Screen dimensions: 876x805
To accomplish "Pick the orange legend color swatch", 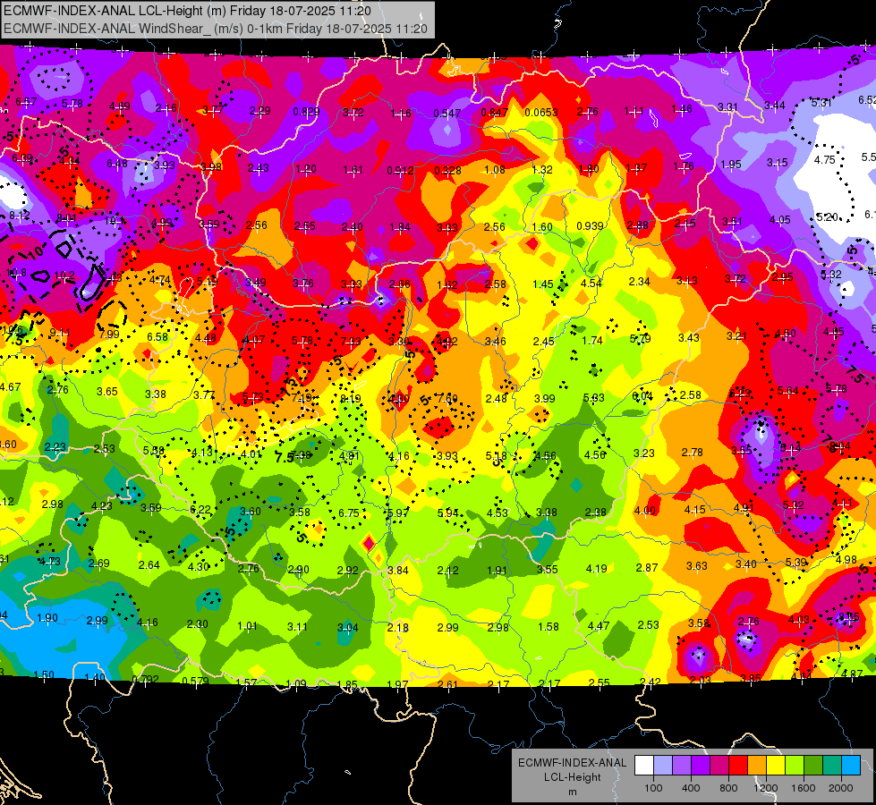I will tap(757, 766).
